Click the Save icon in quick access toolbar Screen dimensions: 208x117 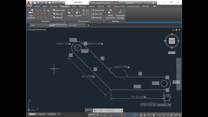click(42, 3)
